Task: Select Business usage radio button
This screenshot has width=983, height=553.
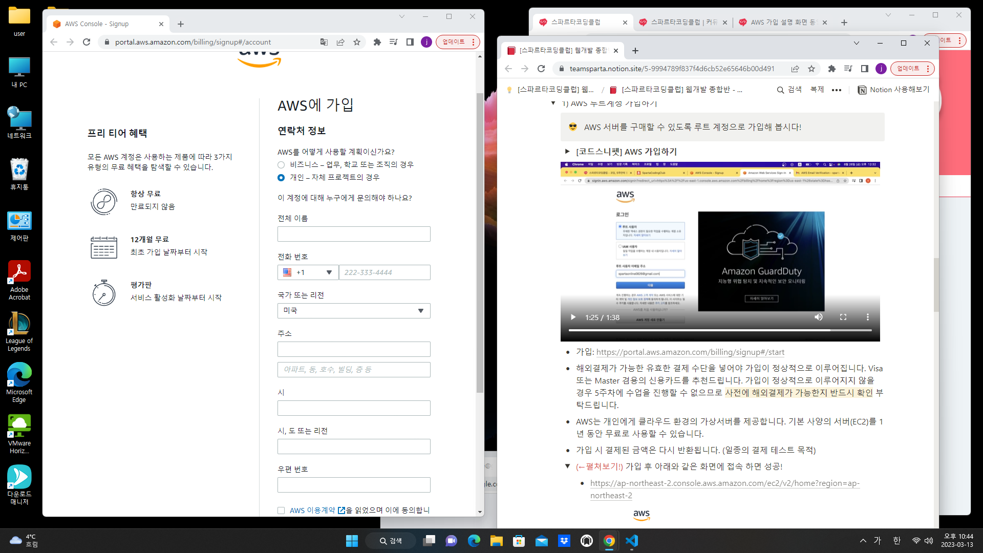Action: 281,165
